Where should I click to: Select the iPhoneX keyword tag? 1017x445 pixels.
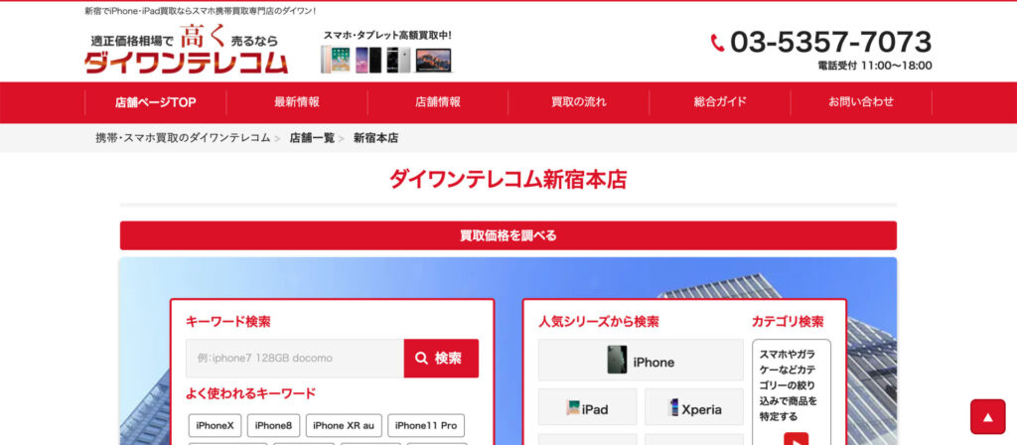(x=215, y=425)
